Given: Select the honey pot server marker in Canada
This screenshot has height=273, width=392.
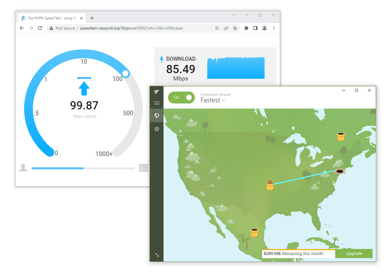Looking at the screenshot, I should 341,137.
